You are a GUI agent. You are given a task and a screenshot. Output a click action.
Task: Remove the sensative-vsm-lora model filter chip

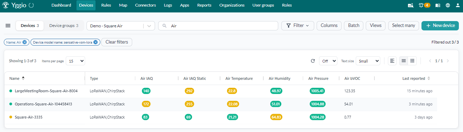(x=96, y=42)
